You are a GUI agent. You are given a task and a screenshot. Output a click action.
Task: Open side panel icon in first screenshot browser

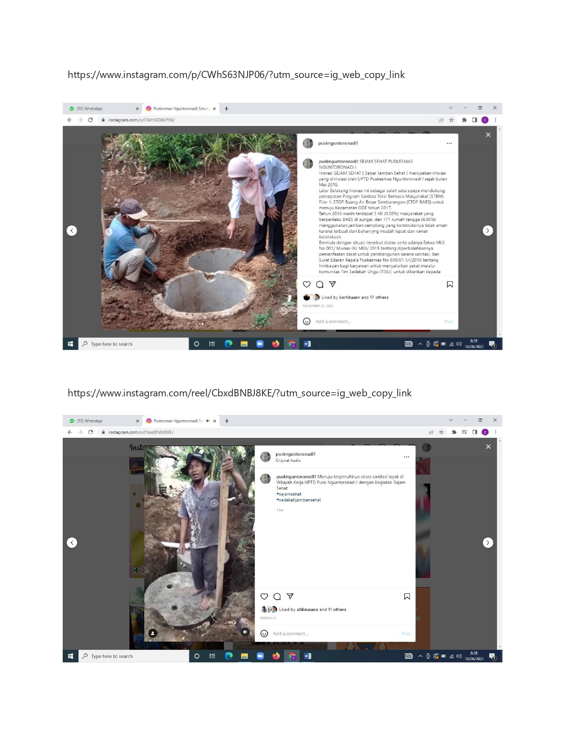(474, 120)
